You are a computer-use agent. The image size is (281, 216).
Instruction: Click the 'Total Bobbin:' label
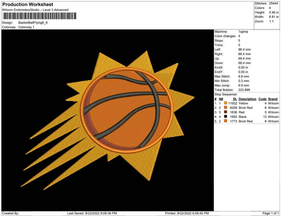coord(224,90)
